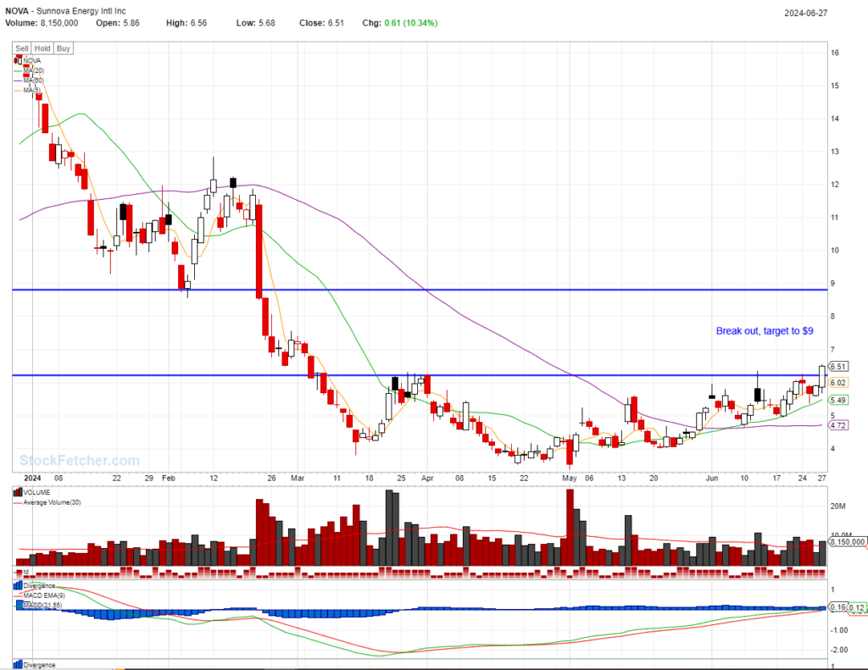The width and height of the screenshot is (868, 670).
Task: Click the 2024 year label on date axis
Action: coord(33,478)
